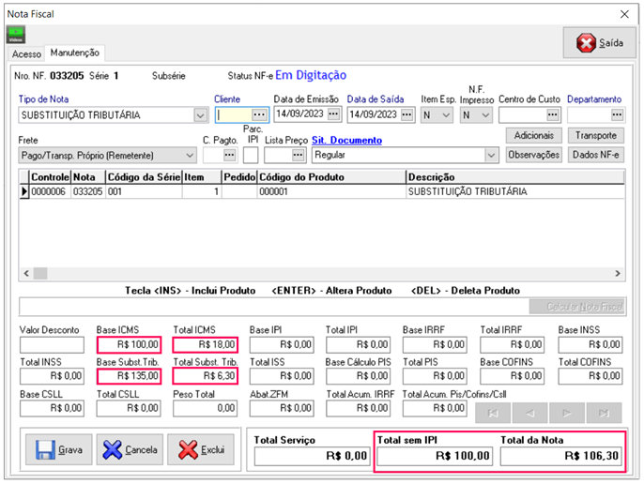Expand the Tipo de Nota dropdown
This screenshot has width=644, height=484.
pyautogui.click(x=200, y=115)
